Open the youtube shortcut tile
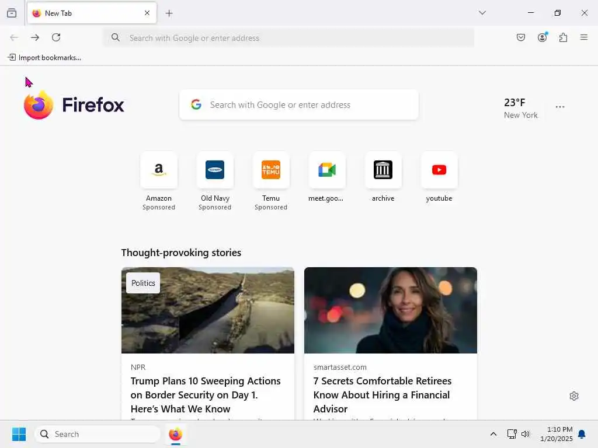Viewport: 598px width, 448px height. (x=439, y=177)
